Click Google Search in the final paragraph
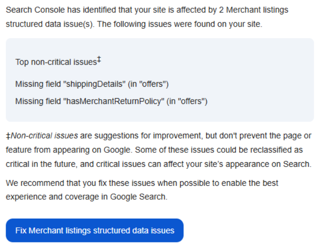The height and width of the screenshot is (250, 320). click(138, 197)
